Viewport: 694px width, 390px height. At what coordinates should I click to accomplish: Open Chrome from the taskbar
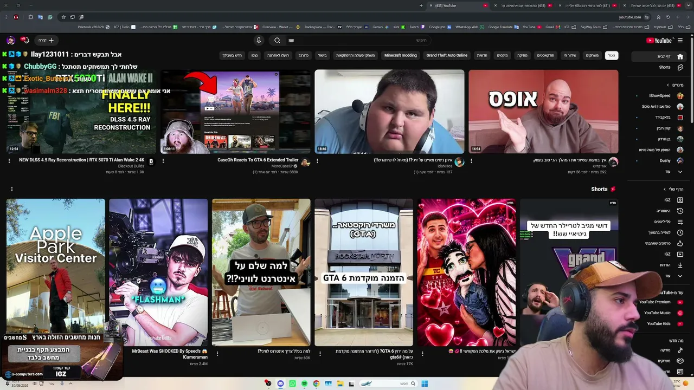316,383
